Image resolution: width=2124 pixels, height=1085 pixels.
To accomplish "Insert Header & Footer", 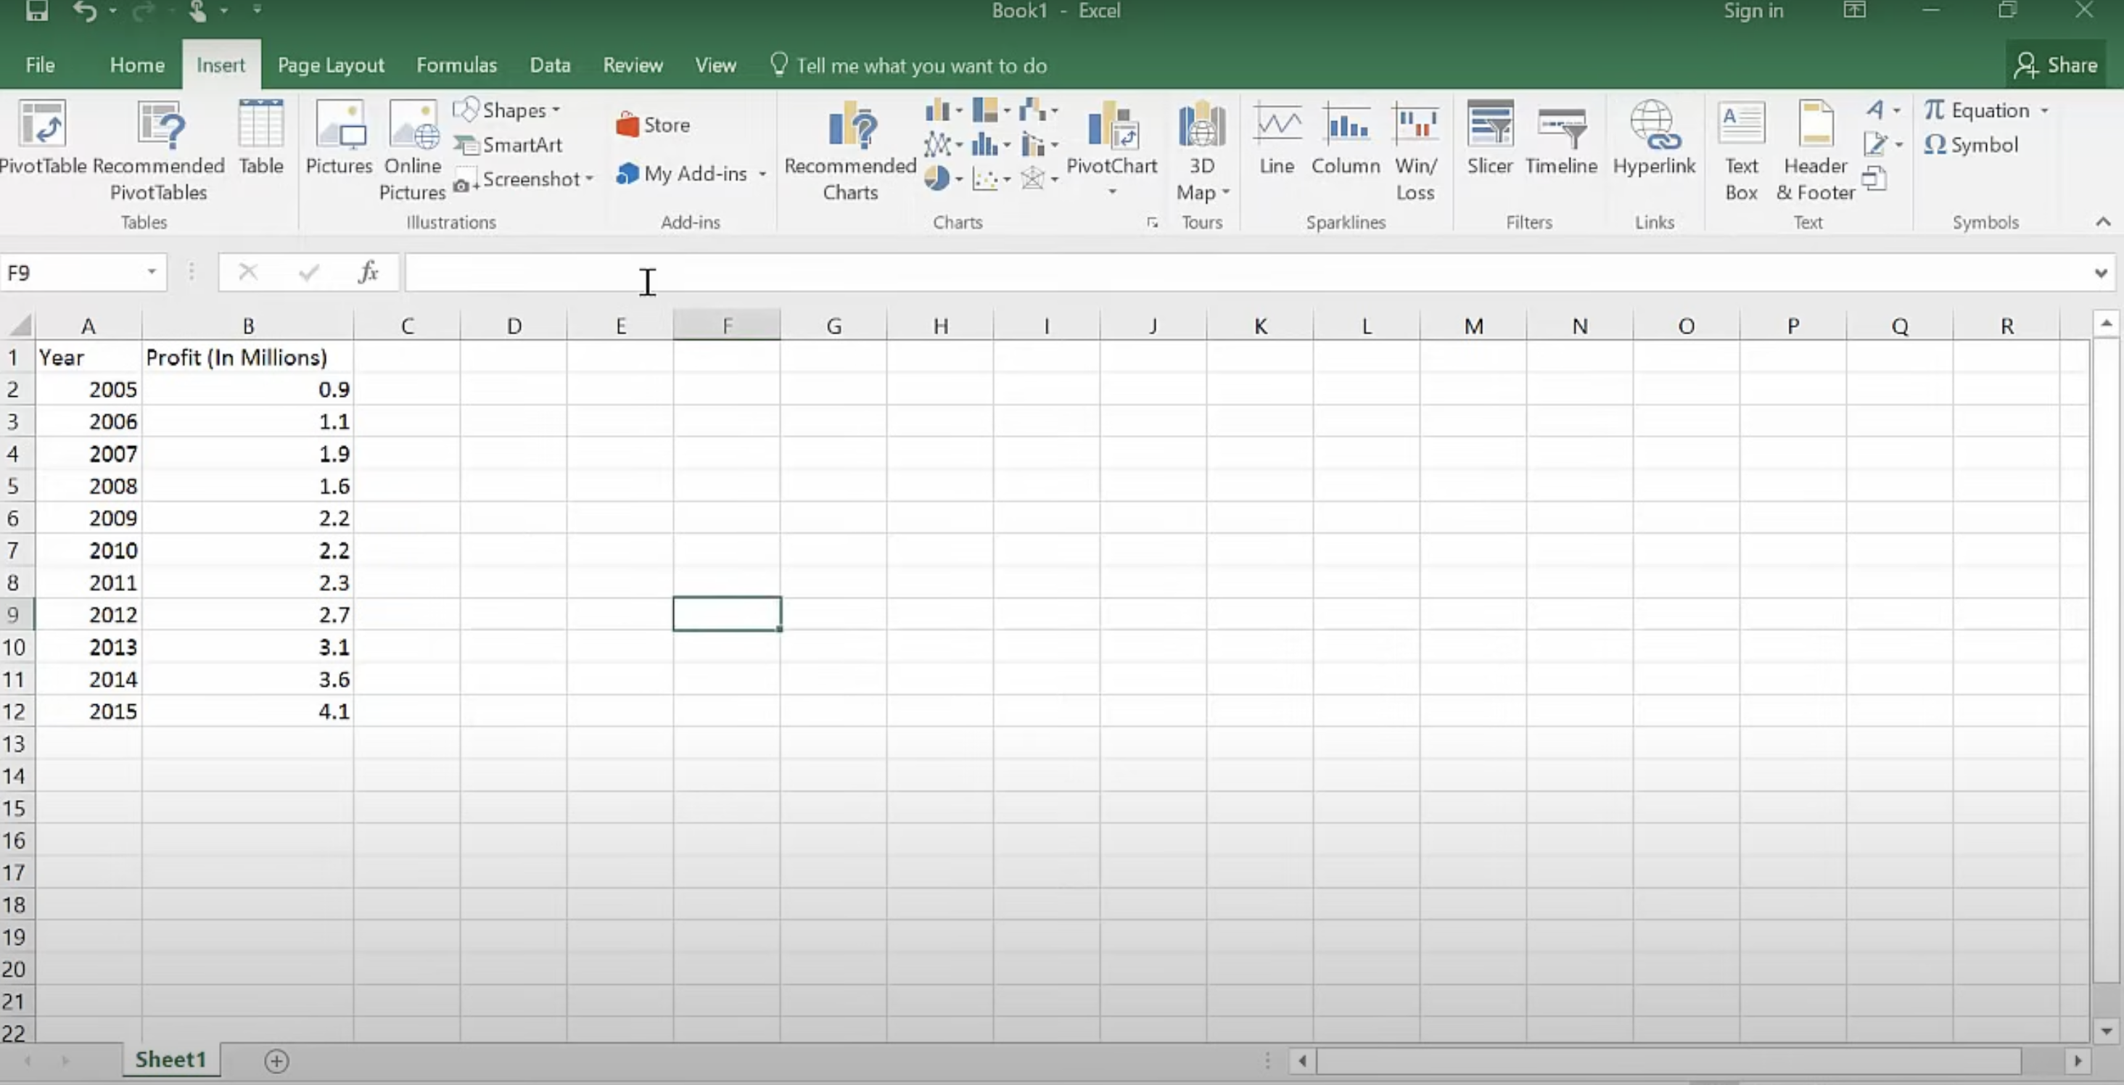I will coord(1815,151).
